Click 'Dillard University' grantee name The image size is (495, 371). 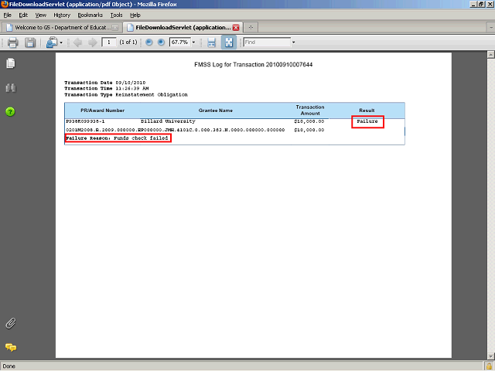coord(168,121)
